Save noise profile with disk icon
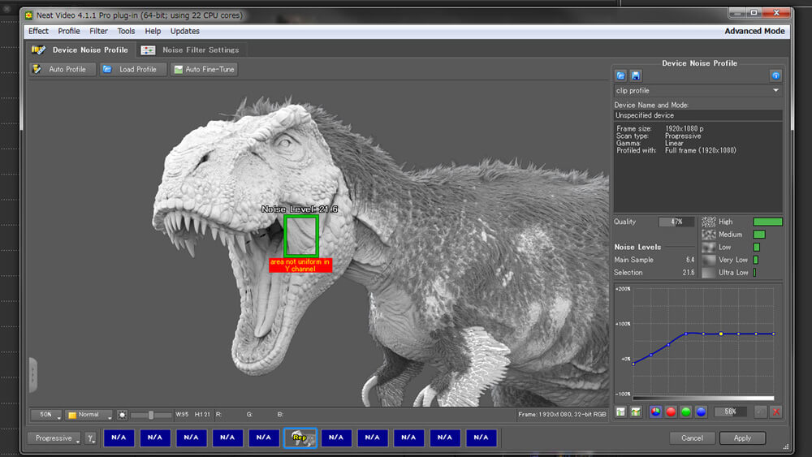The image size is (812, 457). pyautogui.click(x=636, y=75)
